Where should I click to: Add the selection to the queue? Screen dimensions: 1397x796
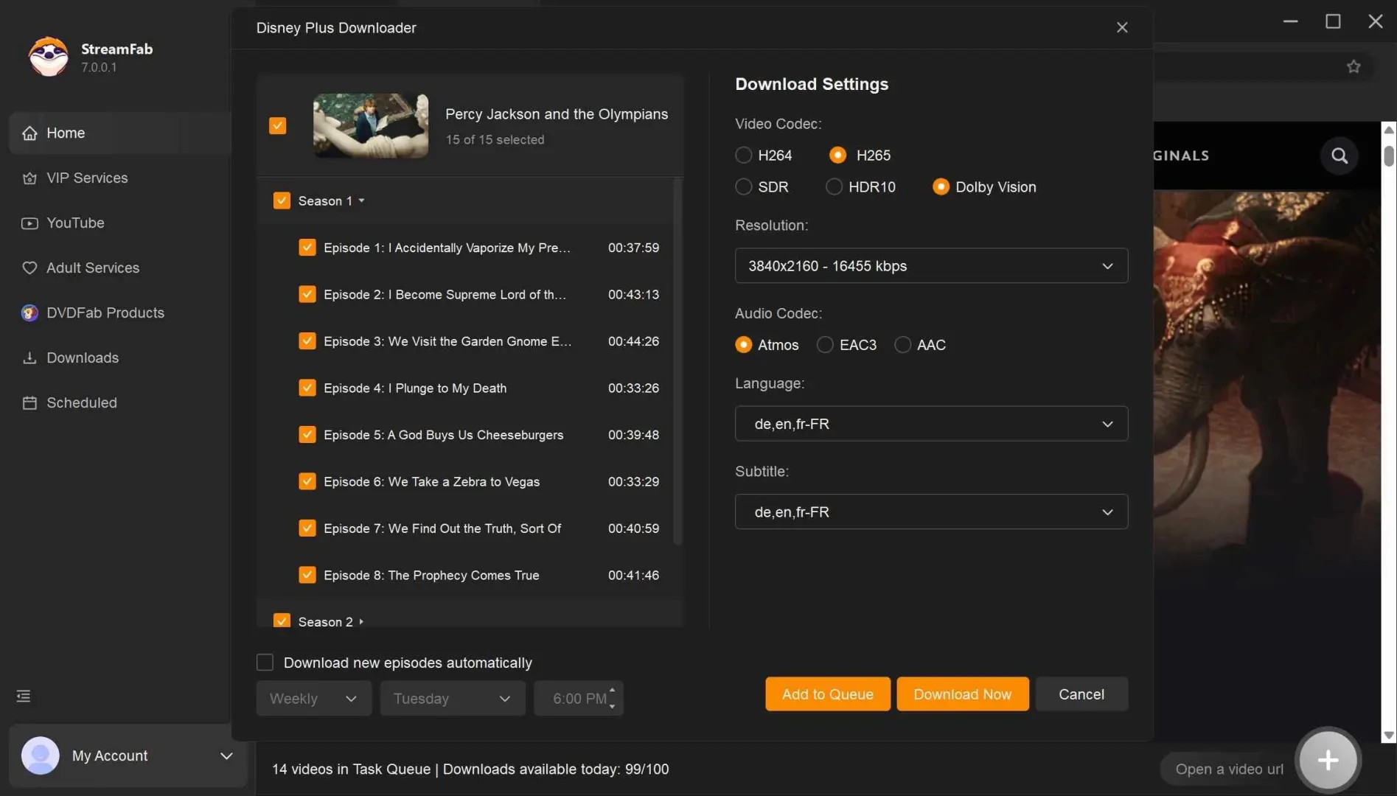[827, 694]
